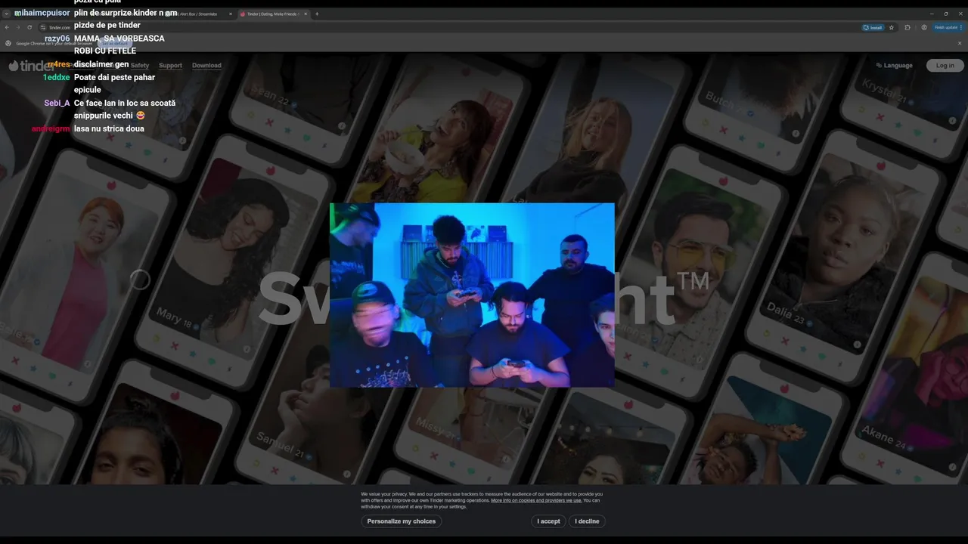Open the tab search dropdown arrow

pos(6,14)
